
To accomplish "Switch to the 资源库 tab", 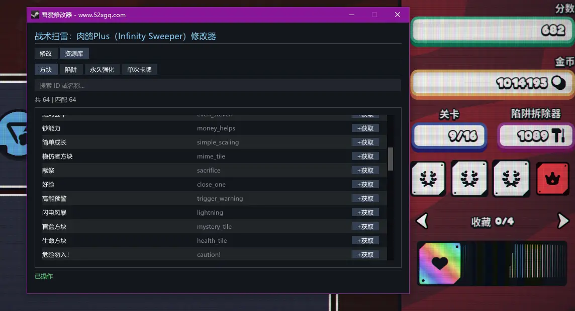I will click(74, 53).
